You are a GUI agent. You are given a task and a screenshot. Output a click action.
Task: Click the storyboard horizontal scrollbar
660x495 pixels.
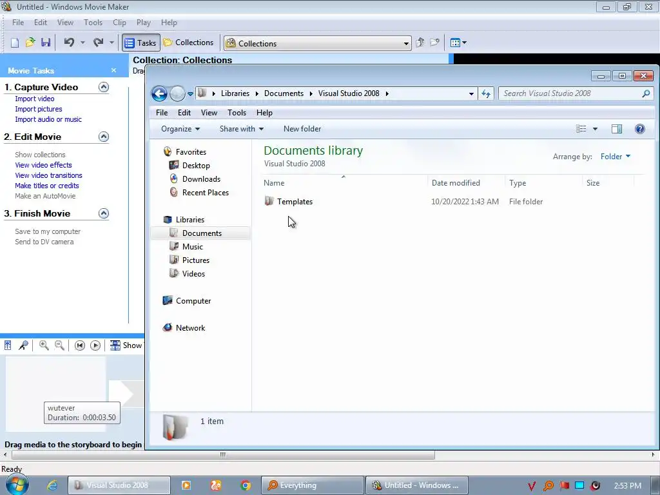[223, 454]
